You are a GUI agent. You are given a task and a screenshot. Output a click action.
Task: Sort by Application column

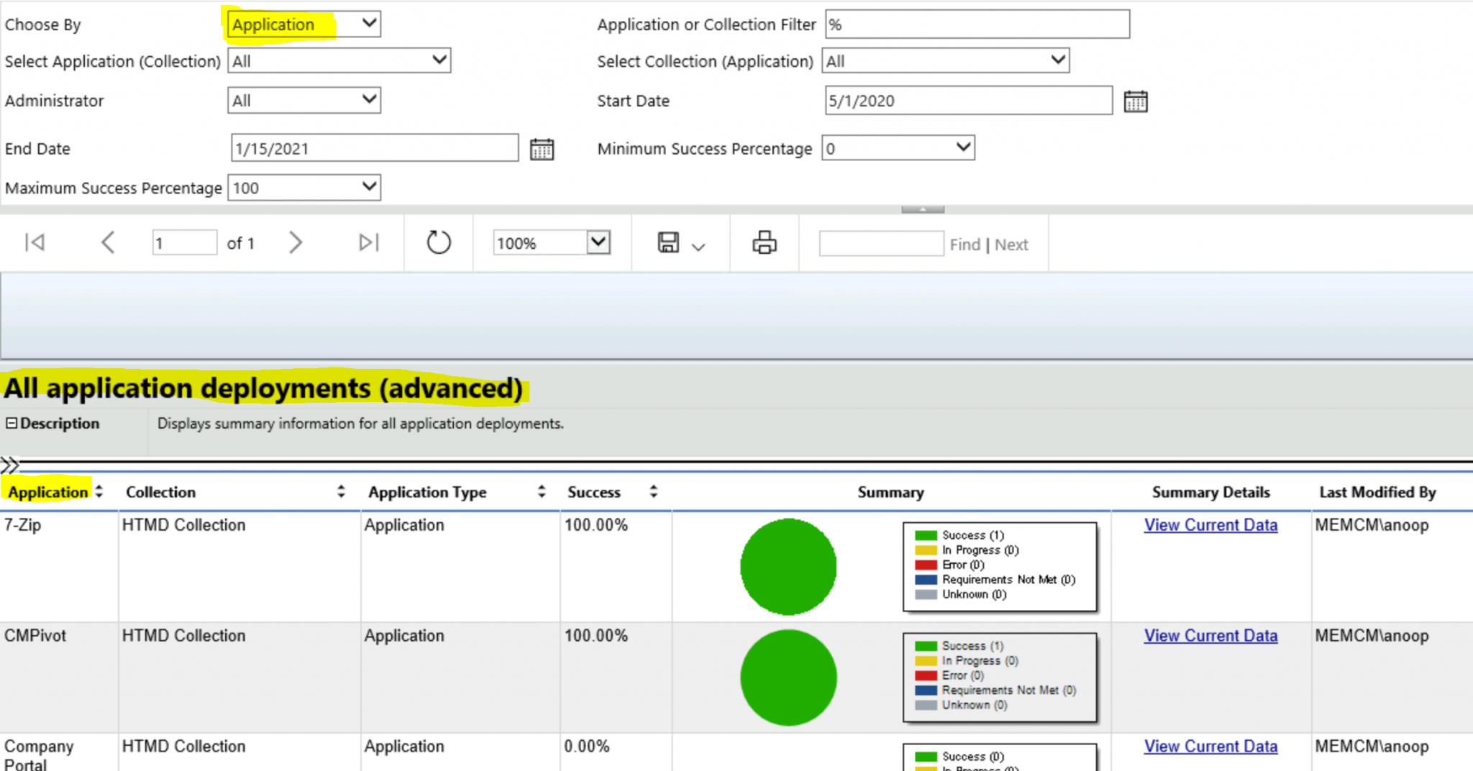[99, 492]
